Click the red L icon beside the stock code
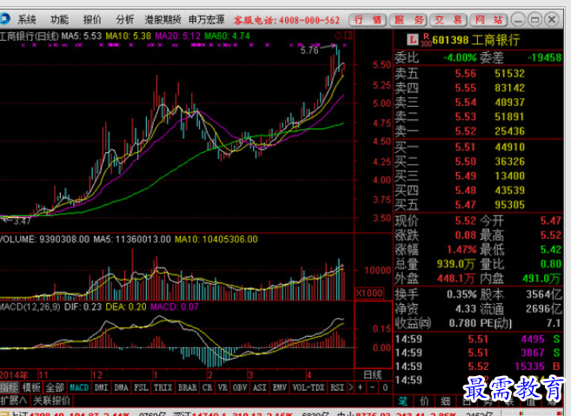Viewport: 571px width, 416px height. click(412, 39)
